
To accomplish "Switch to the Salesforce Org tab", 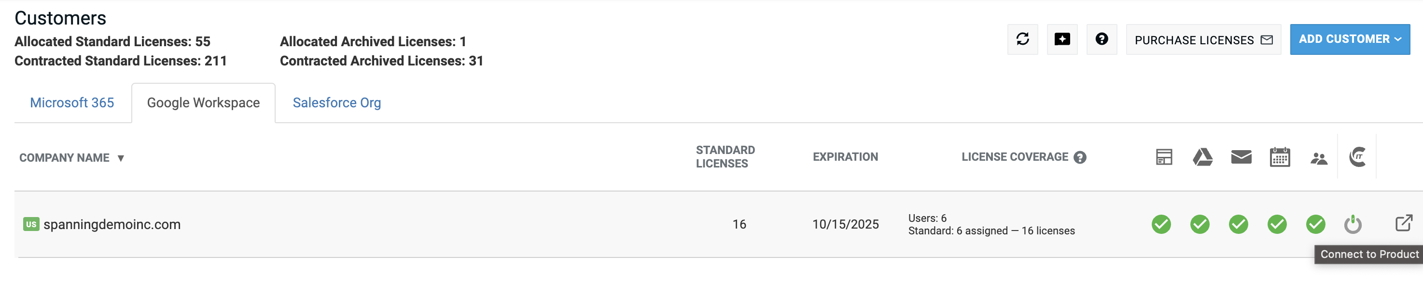I will [x=336, y=103].
